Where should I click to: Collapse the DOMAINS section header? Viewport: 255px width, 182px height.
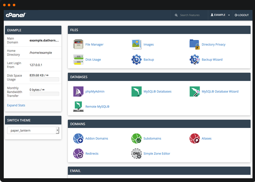[x=159, y=124]
